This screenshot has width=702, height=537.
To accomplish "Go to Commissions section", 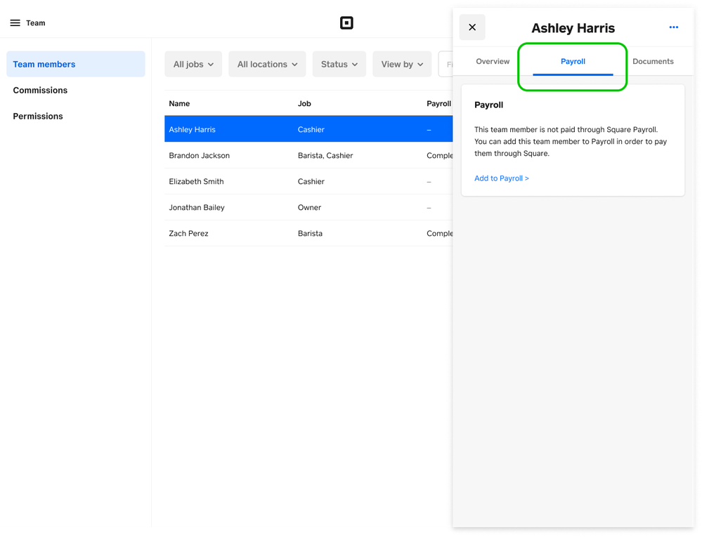I will 40,90.
